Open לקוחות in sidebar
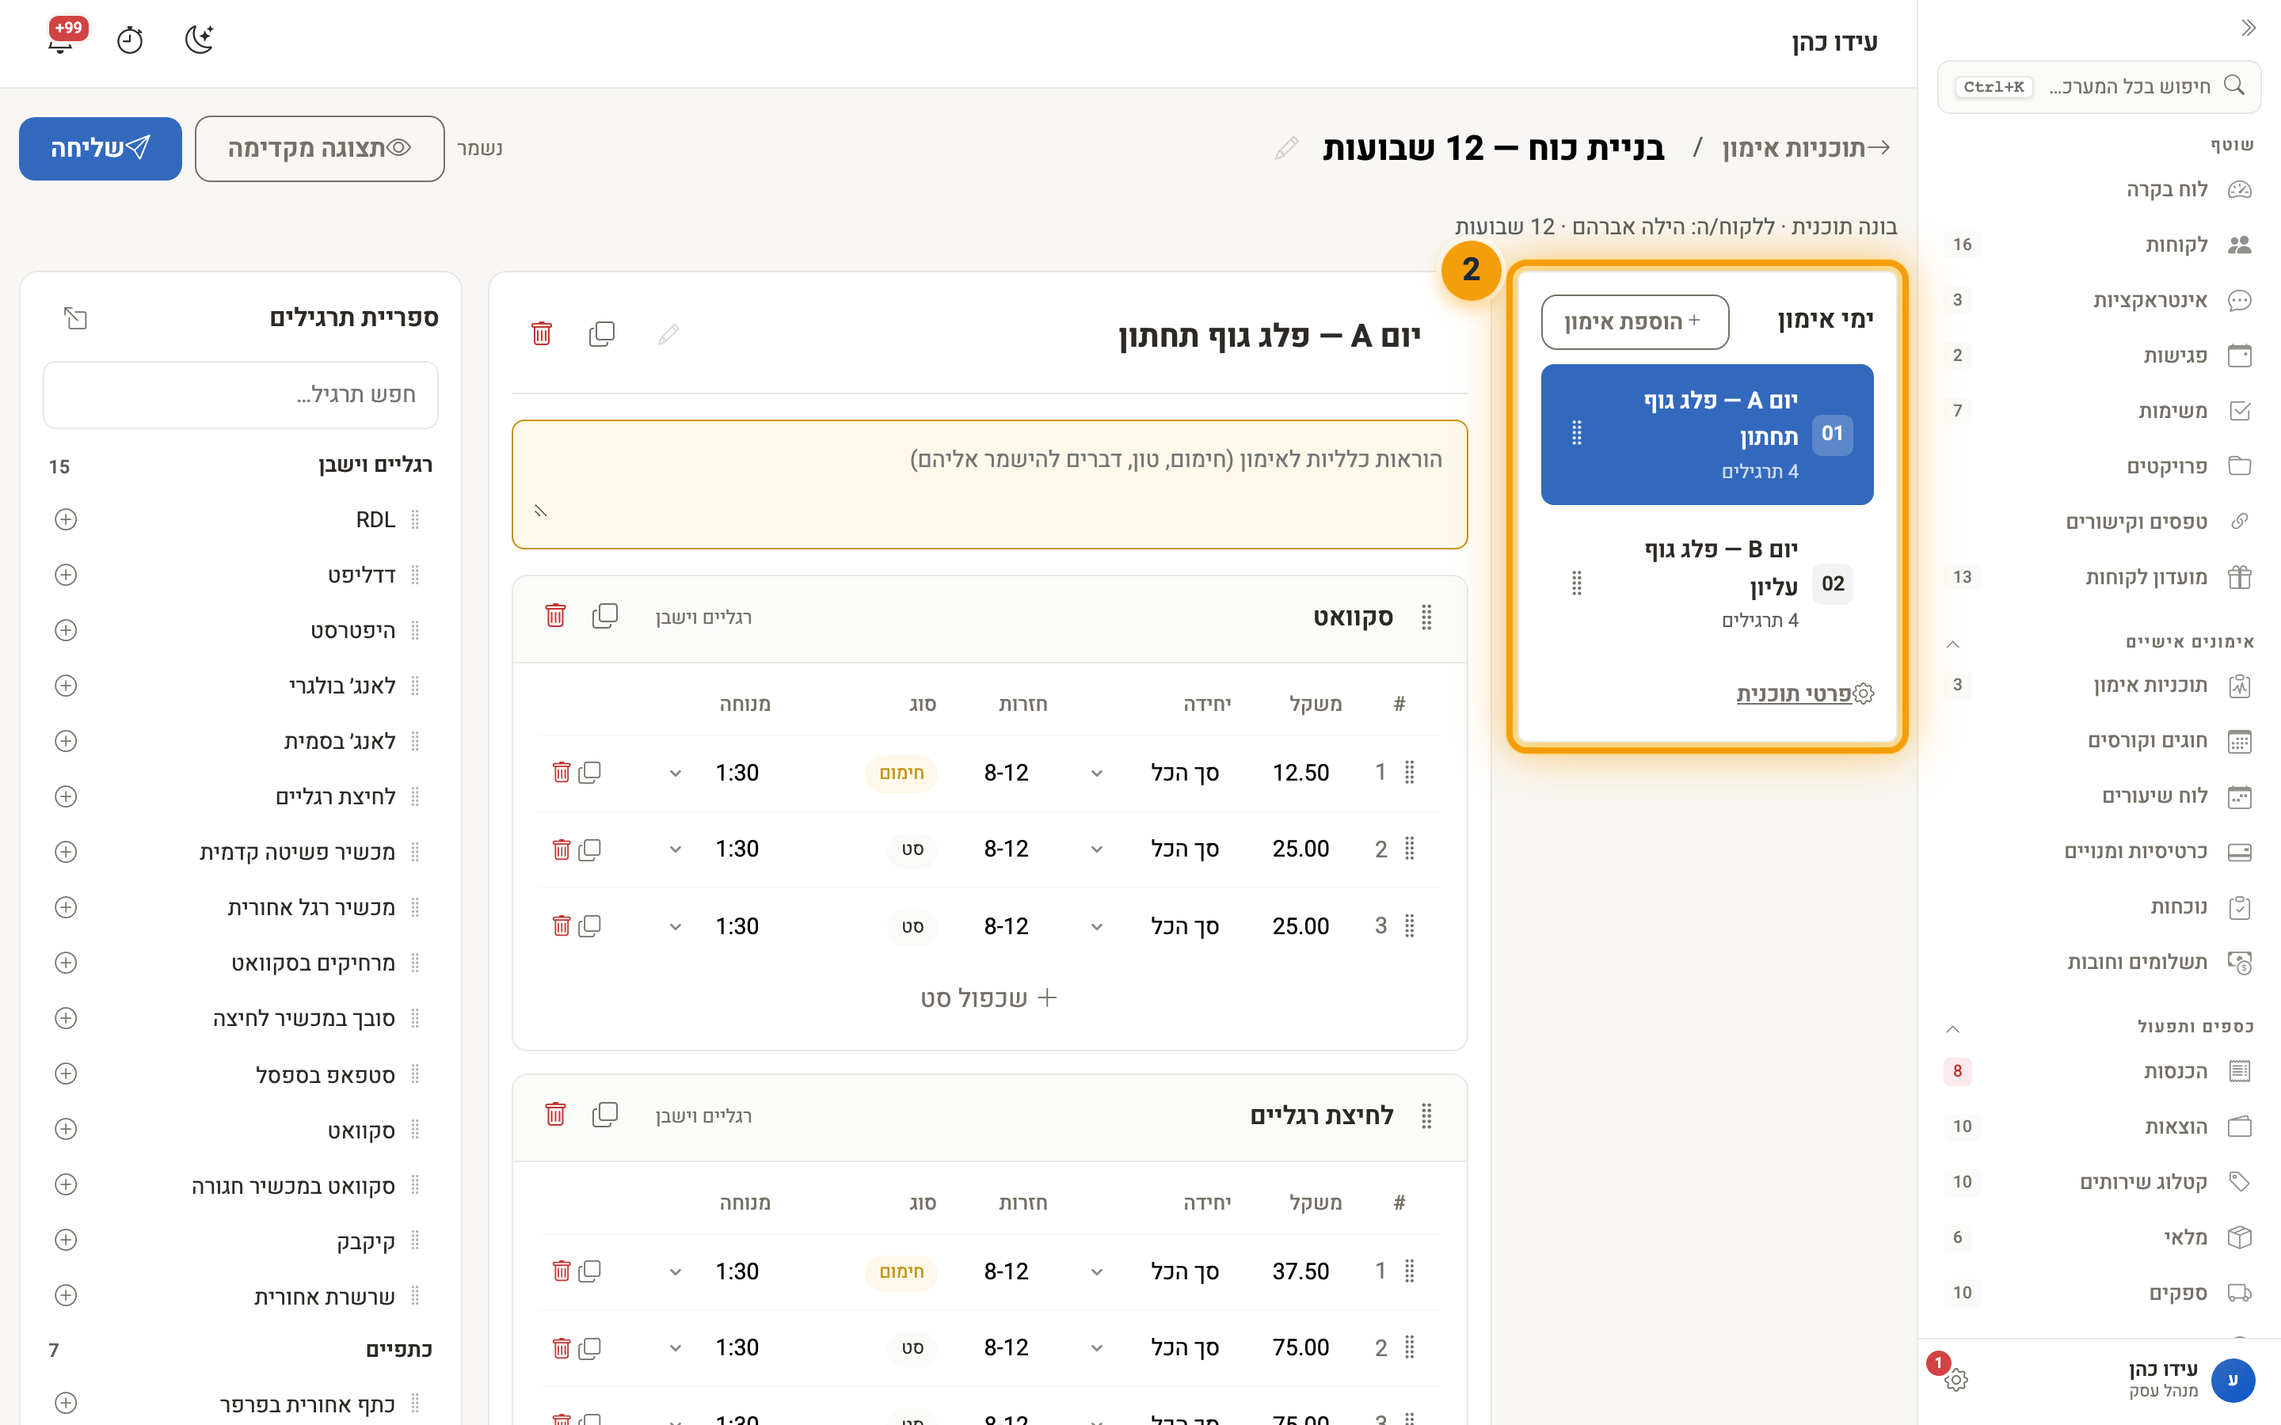2281x1425 pixels. pyautogui.click(x=2100, y=245)
